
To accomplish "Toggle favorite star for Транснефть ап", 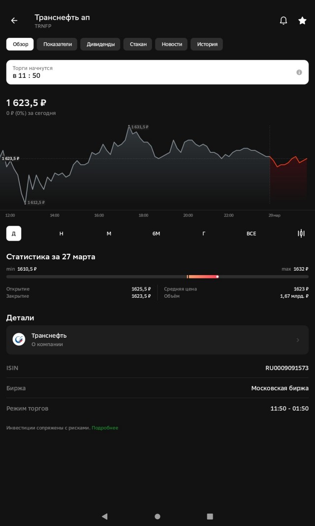I will coord(302,21).
